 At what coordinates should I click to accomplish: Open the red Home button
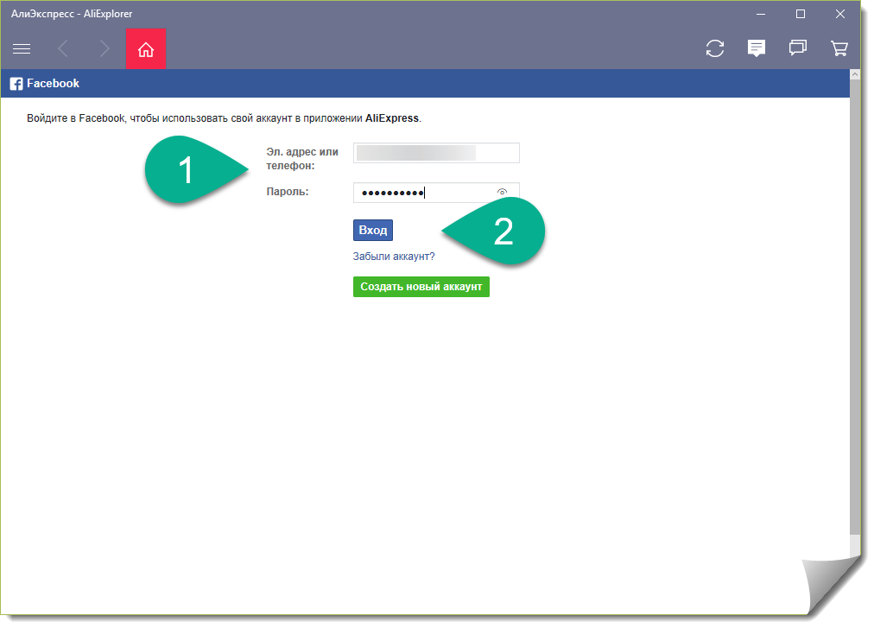tap(145, 49)
